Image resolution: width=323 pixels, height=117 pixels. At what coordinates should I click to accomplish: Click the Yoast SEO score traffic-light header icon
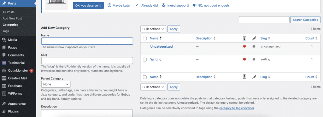244,38
